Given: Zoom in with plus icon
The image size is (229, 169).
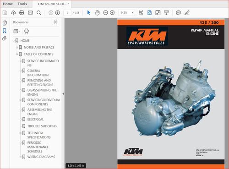Looking at the screenshot, I should [112, 13].
